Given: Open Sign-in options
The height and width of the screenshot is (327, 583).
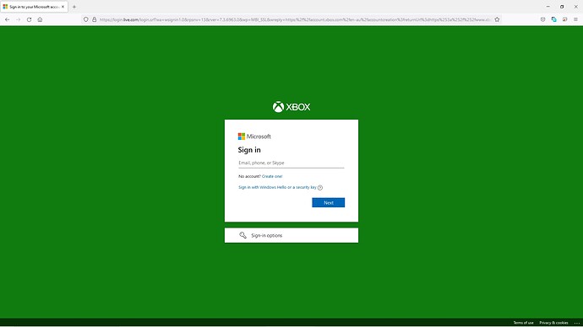Looking at the screenshot, I should 291,235.
